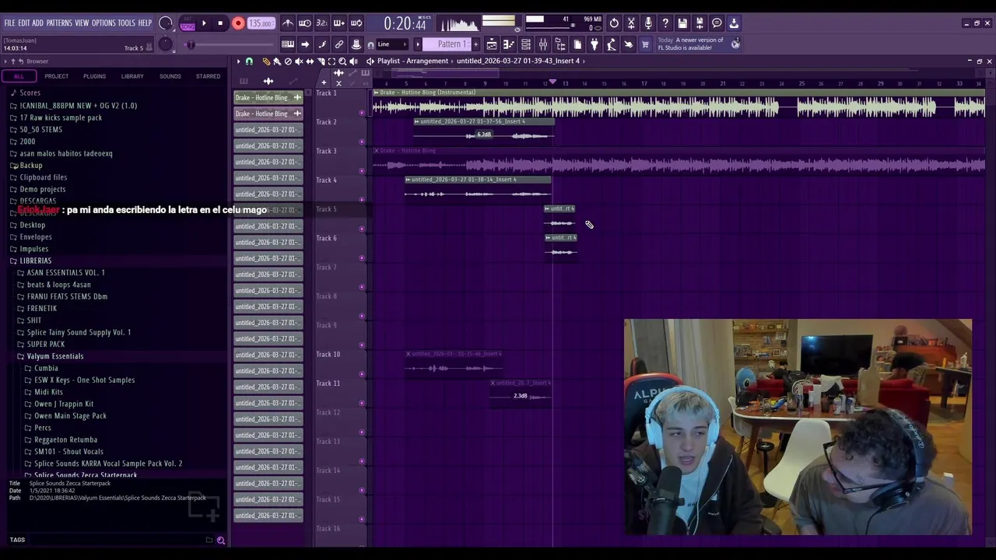996x560 pixels.
Task: Click the shopping cart content library icon
Action: coord(645,44)
